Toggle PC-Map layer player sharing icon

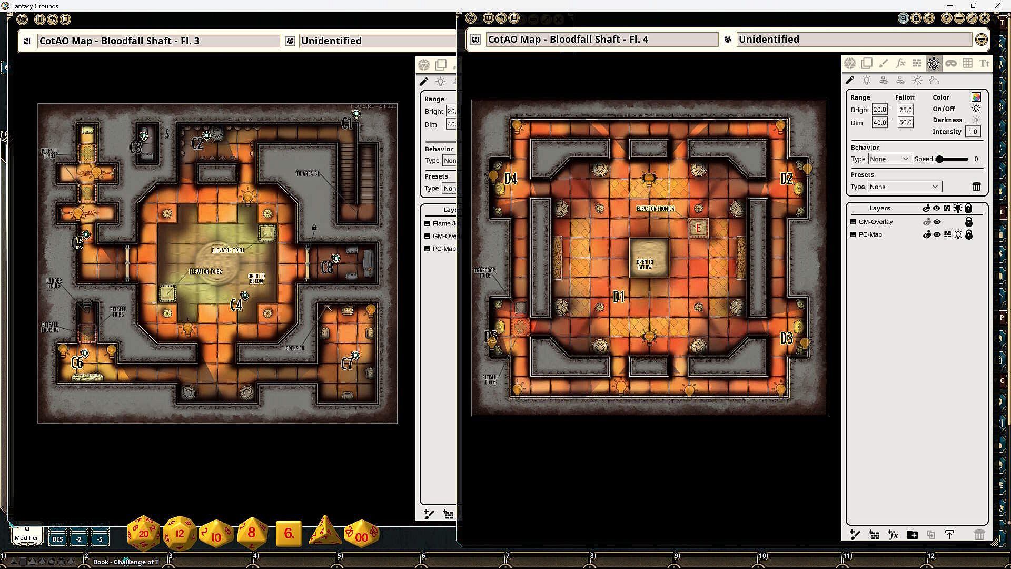click(927, 234)
